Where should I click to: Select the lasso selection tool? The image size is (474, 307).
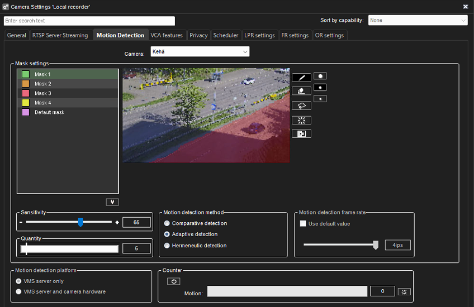[301, 105]
